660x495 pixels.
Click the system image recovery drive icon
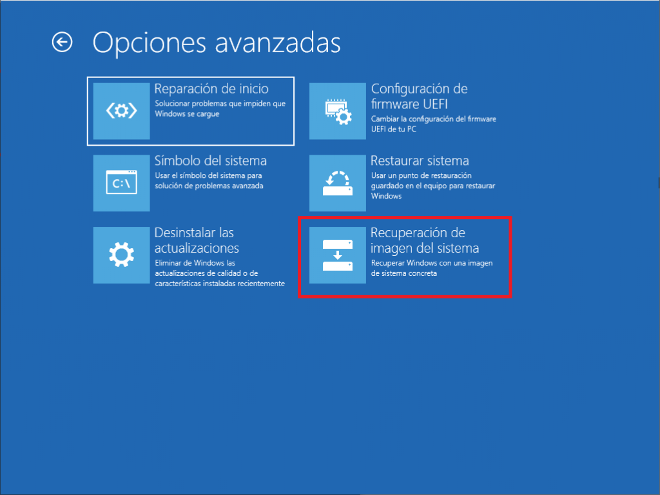(338, 255)
